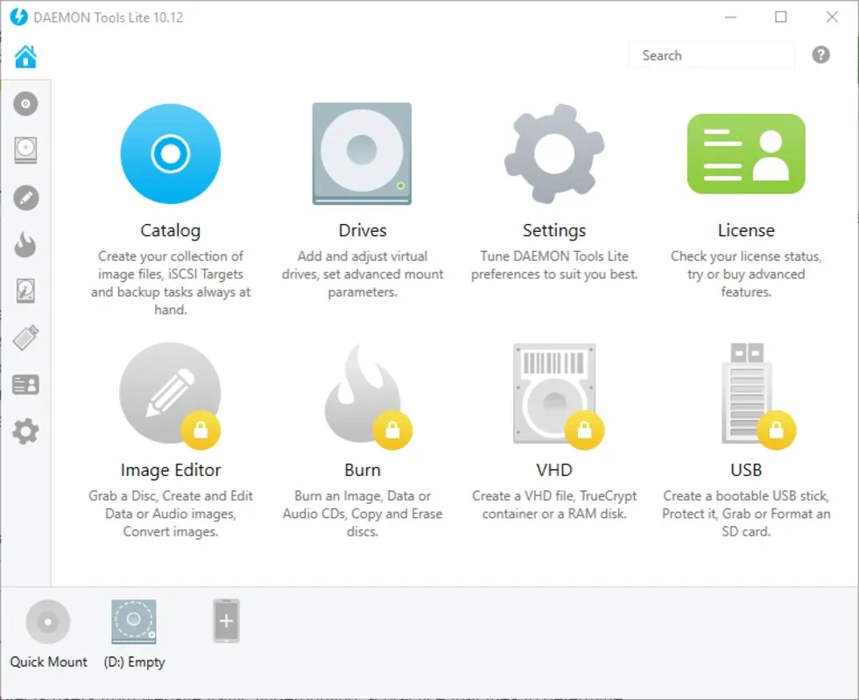Click "Create a VHD file, TrueCrypt" description
The image size is (859, 700).
(554, 505)
